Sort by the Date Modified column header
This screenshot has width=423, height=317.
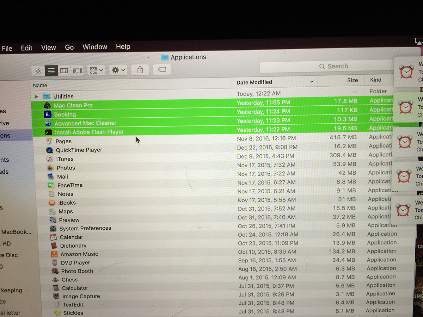coord(254,82)
